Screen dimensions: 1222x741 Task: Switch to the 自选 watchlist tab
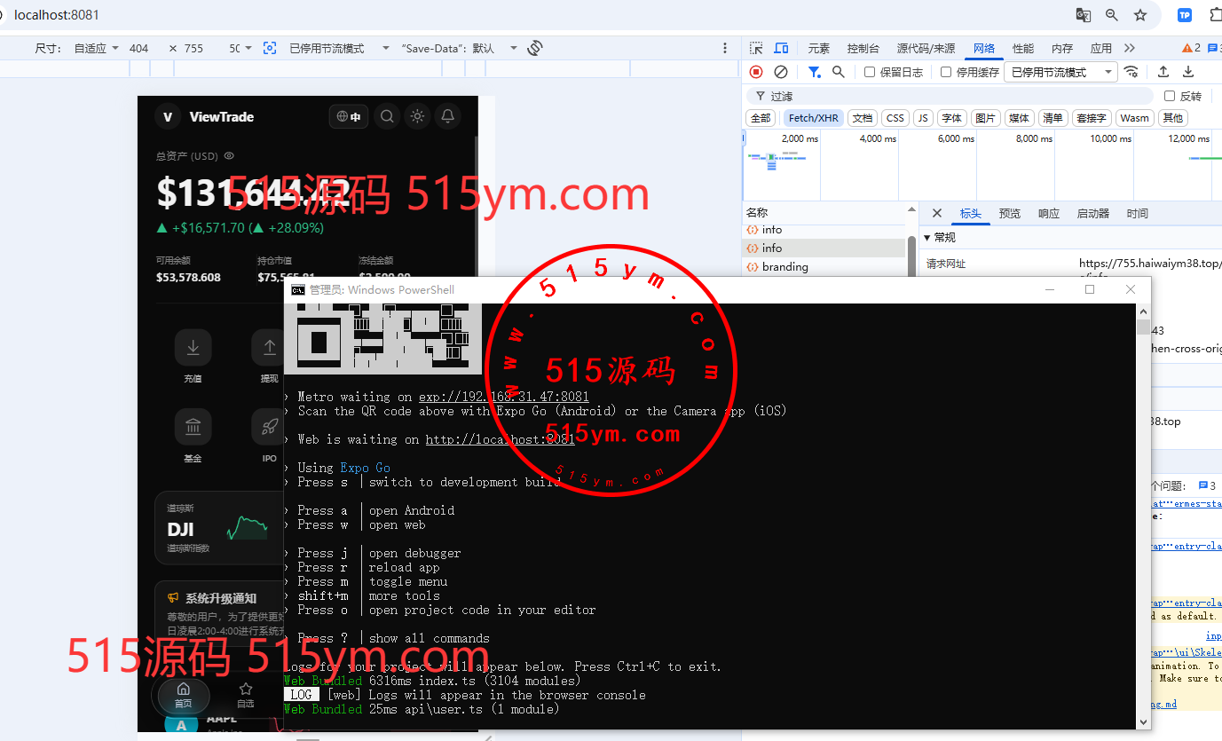[x=245, y=696]
